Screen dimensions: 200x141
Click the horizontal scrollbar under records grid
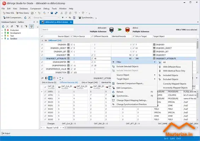(86, 128)
